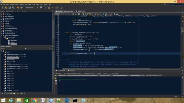Open Google Chrome from the taskbar
Viewport: 184px width, 103px height.
tap(34, 100)
